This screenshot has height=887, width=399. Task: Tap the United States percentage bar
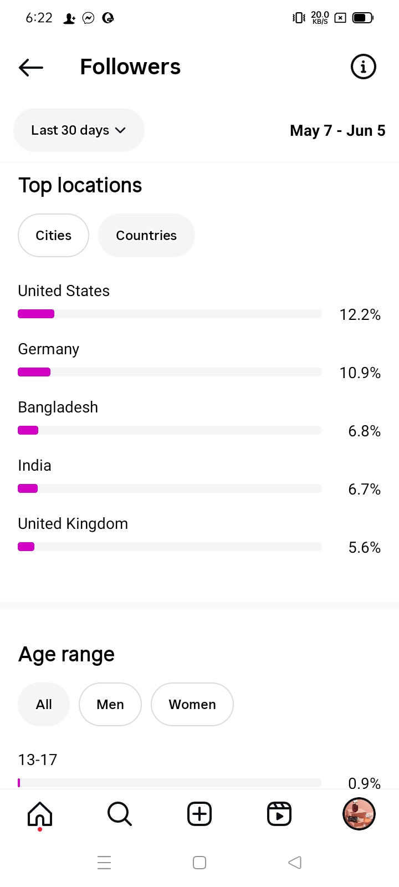click(170, 314)
